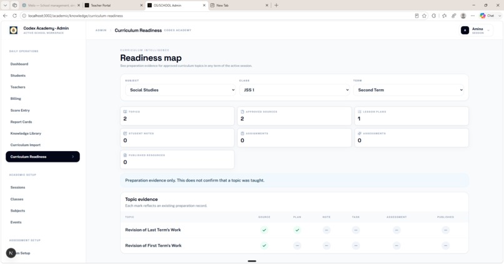This screenshot has height=264, width=504.
Task: Click Task dash for Revision of Last Term's Work
Action: point(356,230)
